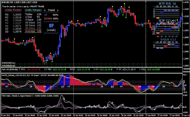Screen dimensions: 190x117
Task: Click price level 1.3015 on price axis
Action: (186, 45)
